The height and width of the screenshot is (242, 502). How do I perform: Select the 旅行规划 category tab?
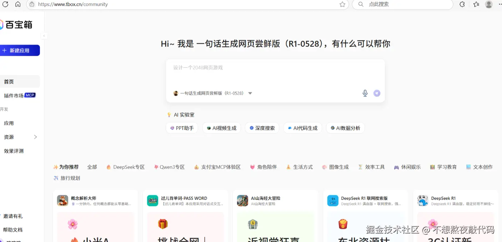(66, 178)
